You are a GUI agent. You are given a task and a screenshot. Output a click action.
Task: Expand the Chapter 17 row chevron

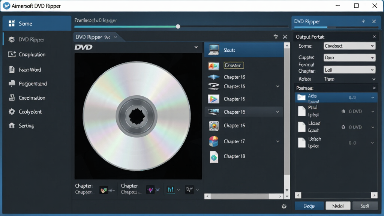click(x=277, y=141)
